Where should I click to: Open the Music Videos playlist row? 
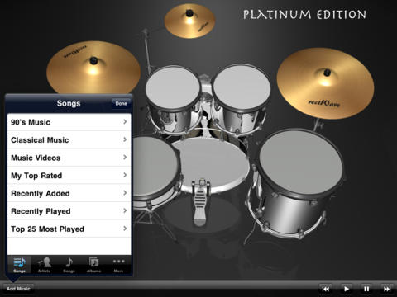coord(69,158)
